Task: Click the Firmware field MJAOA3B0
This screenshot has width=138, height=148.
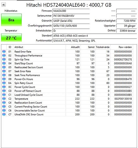Action: [71, 11]
